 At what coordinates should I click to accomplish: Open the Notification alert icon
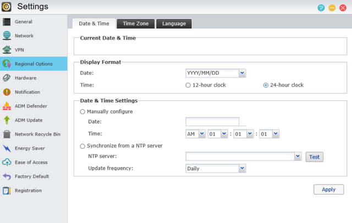[x=7, y=92]
